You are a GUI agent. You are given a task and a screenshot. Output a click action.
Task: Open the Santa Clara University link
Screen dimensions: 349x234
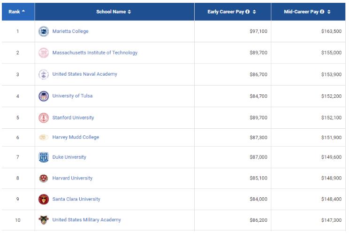pos(76,199)
